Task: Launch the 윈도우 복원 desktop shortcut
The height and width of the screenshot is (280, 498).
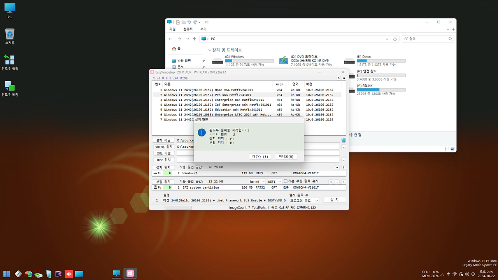Action: click(10, 88)
